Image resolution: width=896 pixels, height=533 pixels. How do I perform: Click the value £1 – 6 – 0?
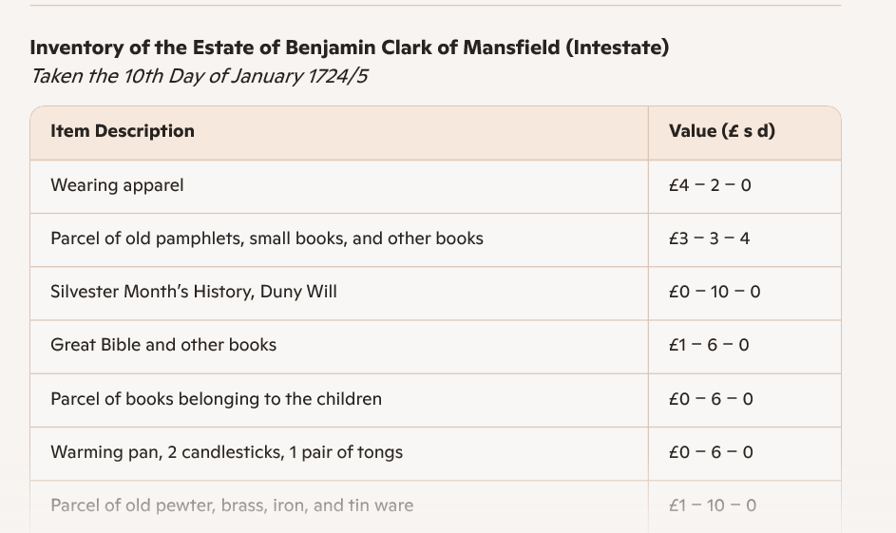[x=709, y=345]
